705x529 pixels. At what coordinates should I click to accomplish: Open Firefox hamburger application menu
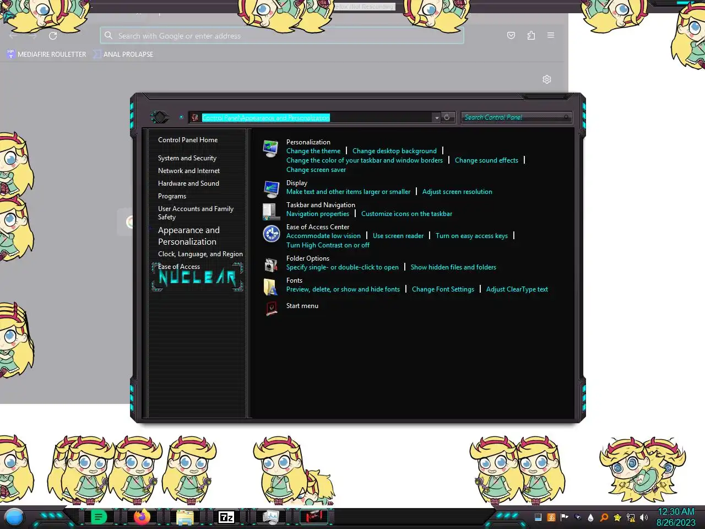coord(551,35)
